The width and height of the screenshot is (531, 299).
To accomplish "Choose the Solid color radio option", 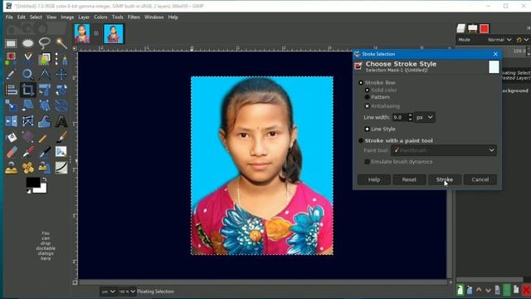I will coord(367,91).
